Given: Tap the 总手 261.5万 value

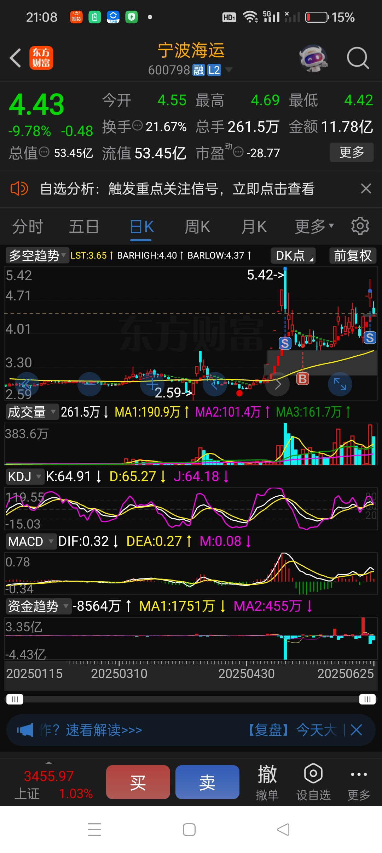Looking at the screenshot, I should pyautogui.click(x=253, y=126).
